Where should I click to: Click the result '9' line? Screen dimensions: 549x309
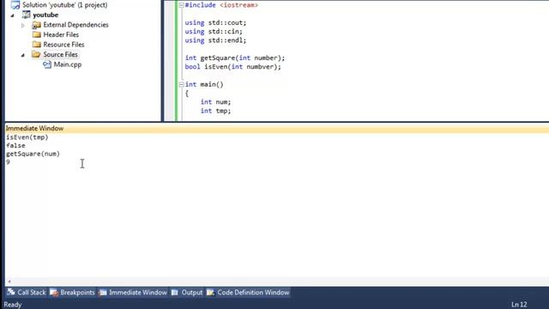tap(8, 162)
